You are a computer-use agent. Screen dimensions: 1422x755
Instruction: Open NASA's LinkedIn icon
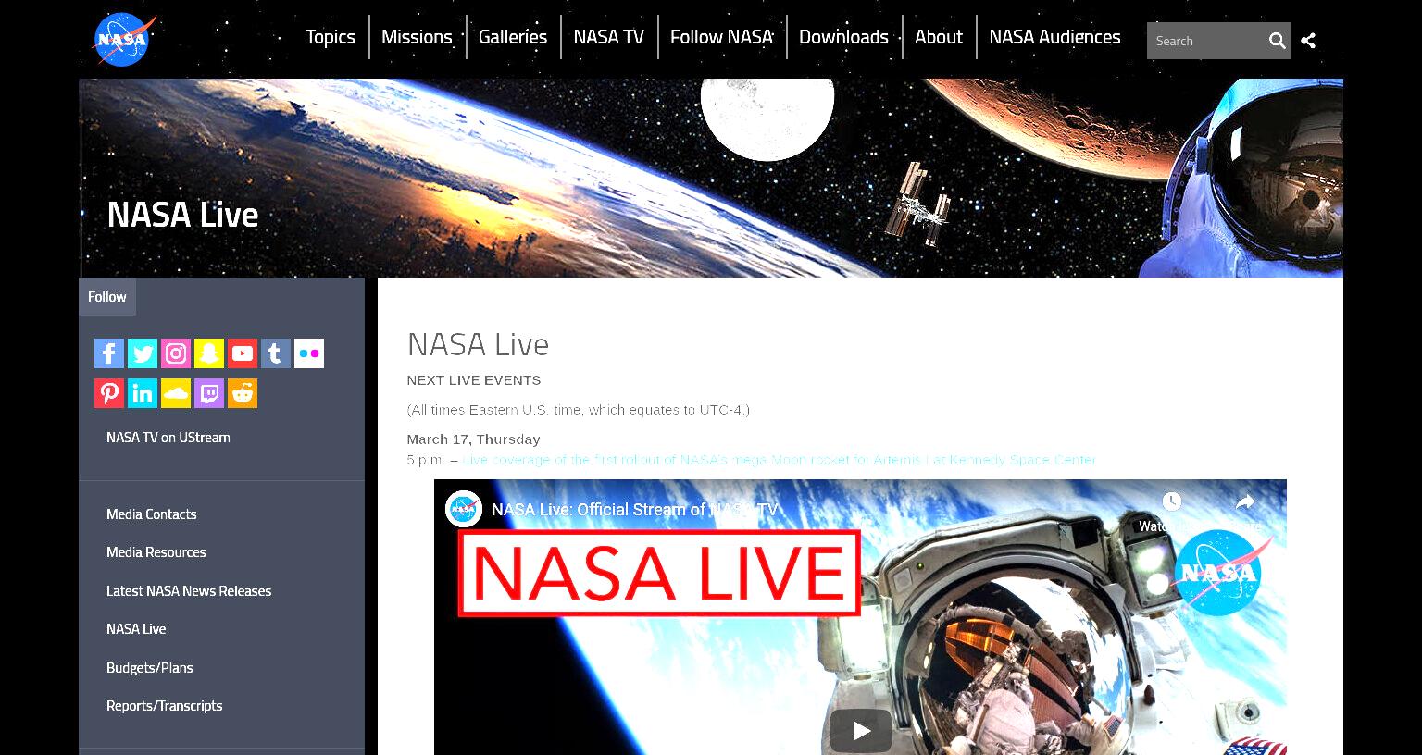point(143,393)
